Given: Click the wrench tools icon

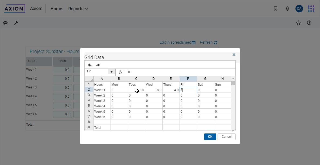Looking at the screenshot, I should tap(16, 23).
